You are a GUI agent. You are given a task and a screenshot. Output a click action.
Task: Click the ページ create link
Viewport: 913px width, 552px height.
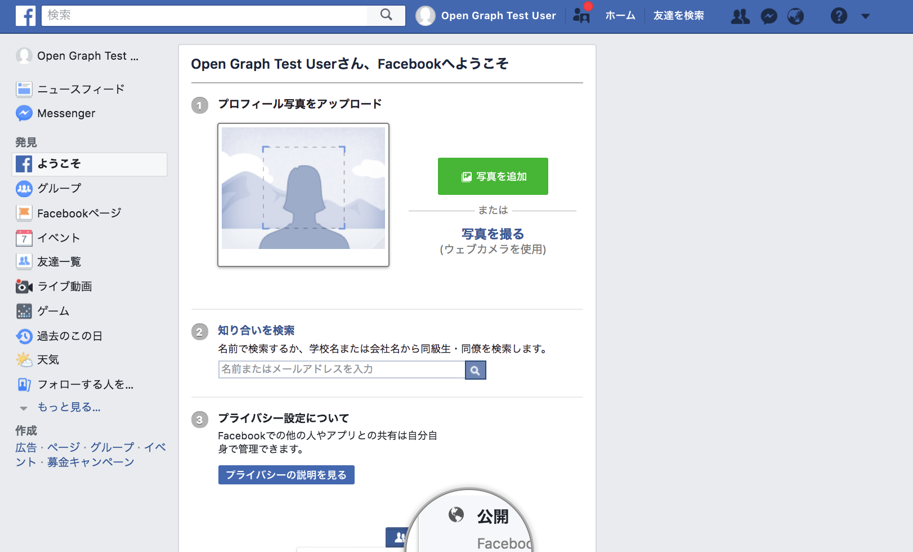click(64, 448)
